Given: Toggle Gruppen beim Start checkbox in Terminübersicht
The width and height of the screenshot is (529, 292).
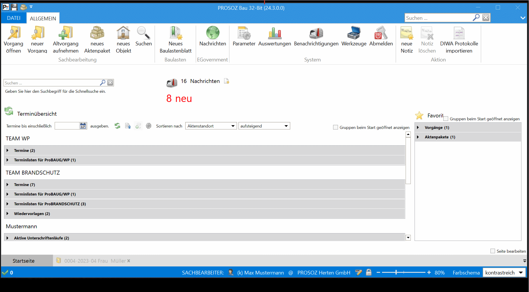Looking at the screenshot, I should coord(335,127).
